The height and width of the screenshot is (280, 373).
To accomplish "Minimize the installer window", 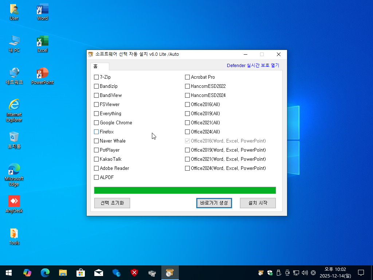I will click(246, 55).
